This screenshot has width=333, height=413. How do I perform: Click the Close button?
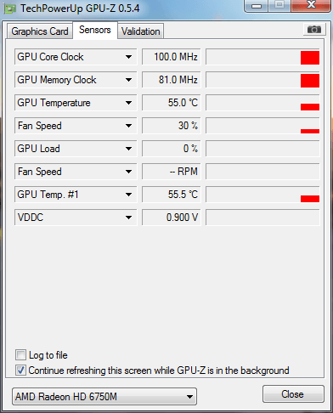click(x=293, y=394)
